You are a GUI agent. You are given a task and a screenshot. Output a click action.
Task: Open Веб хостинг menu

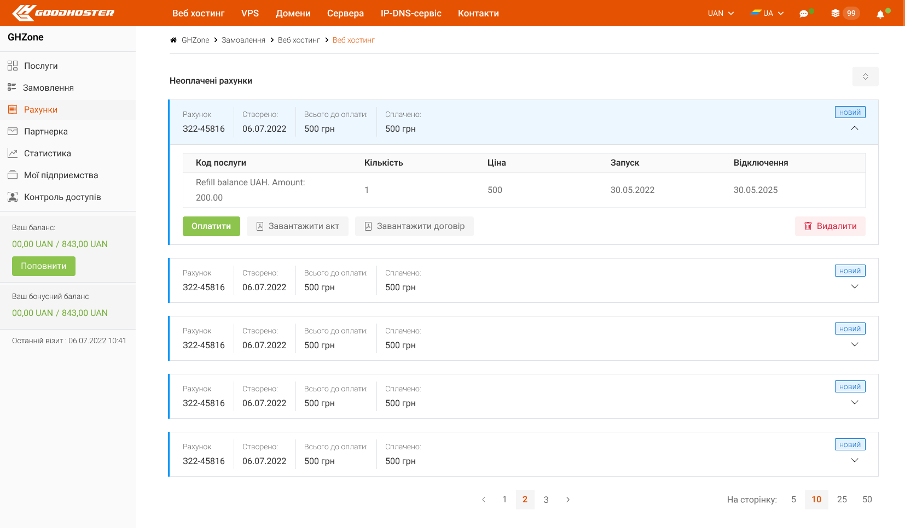click(198, 13)
